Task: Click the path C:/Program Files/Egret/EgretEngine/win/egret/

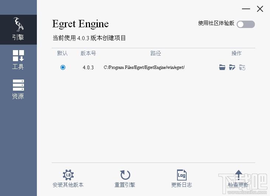Action: tap(144, 67)
